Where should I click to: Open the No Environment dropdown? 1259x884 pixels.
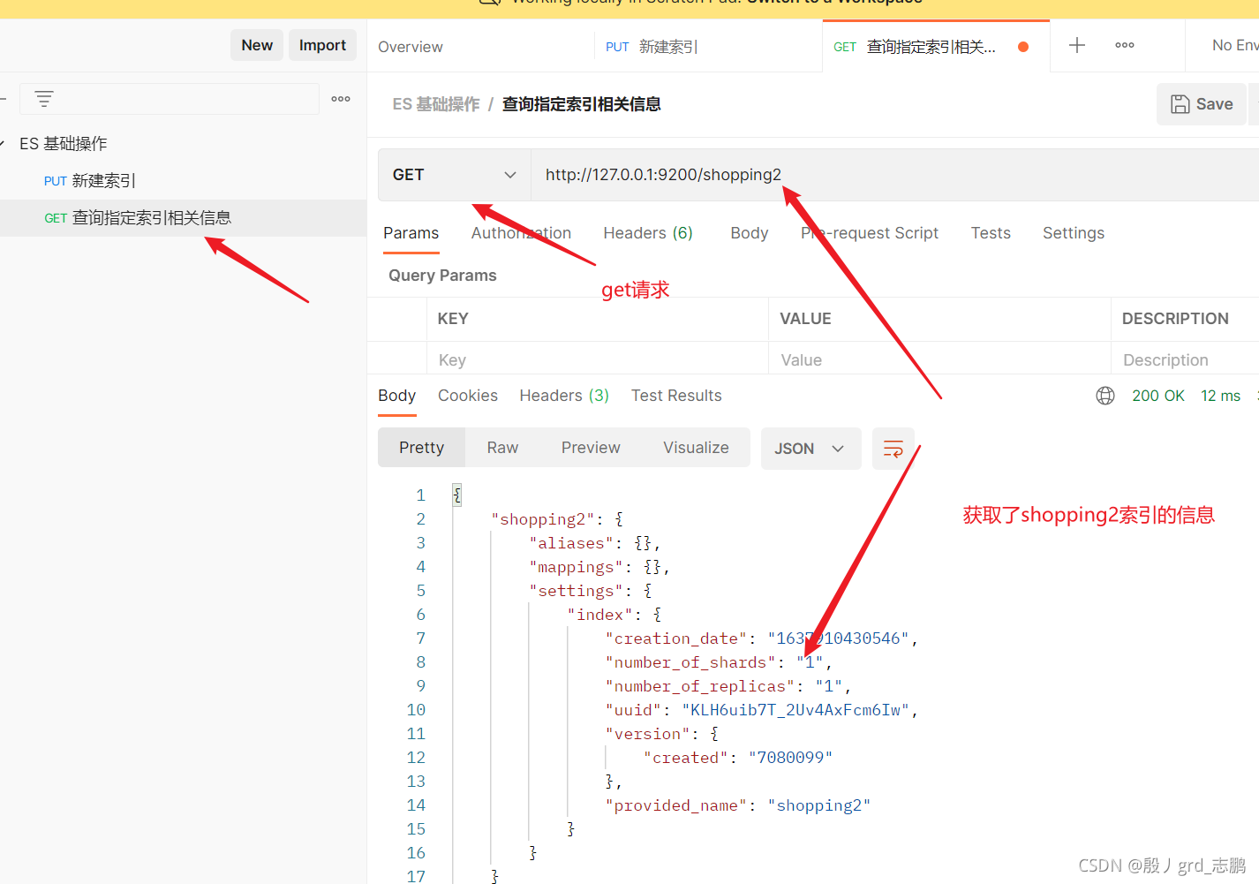1235,45
